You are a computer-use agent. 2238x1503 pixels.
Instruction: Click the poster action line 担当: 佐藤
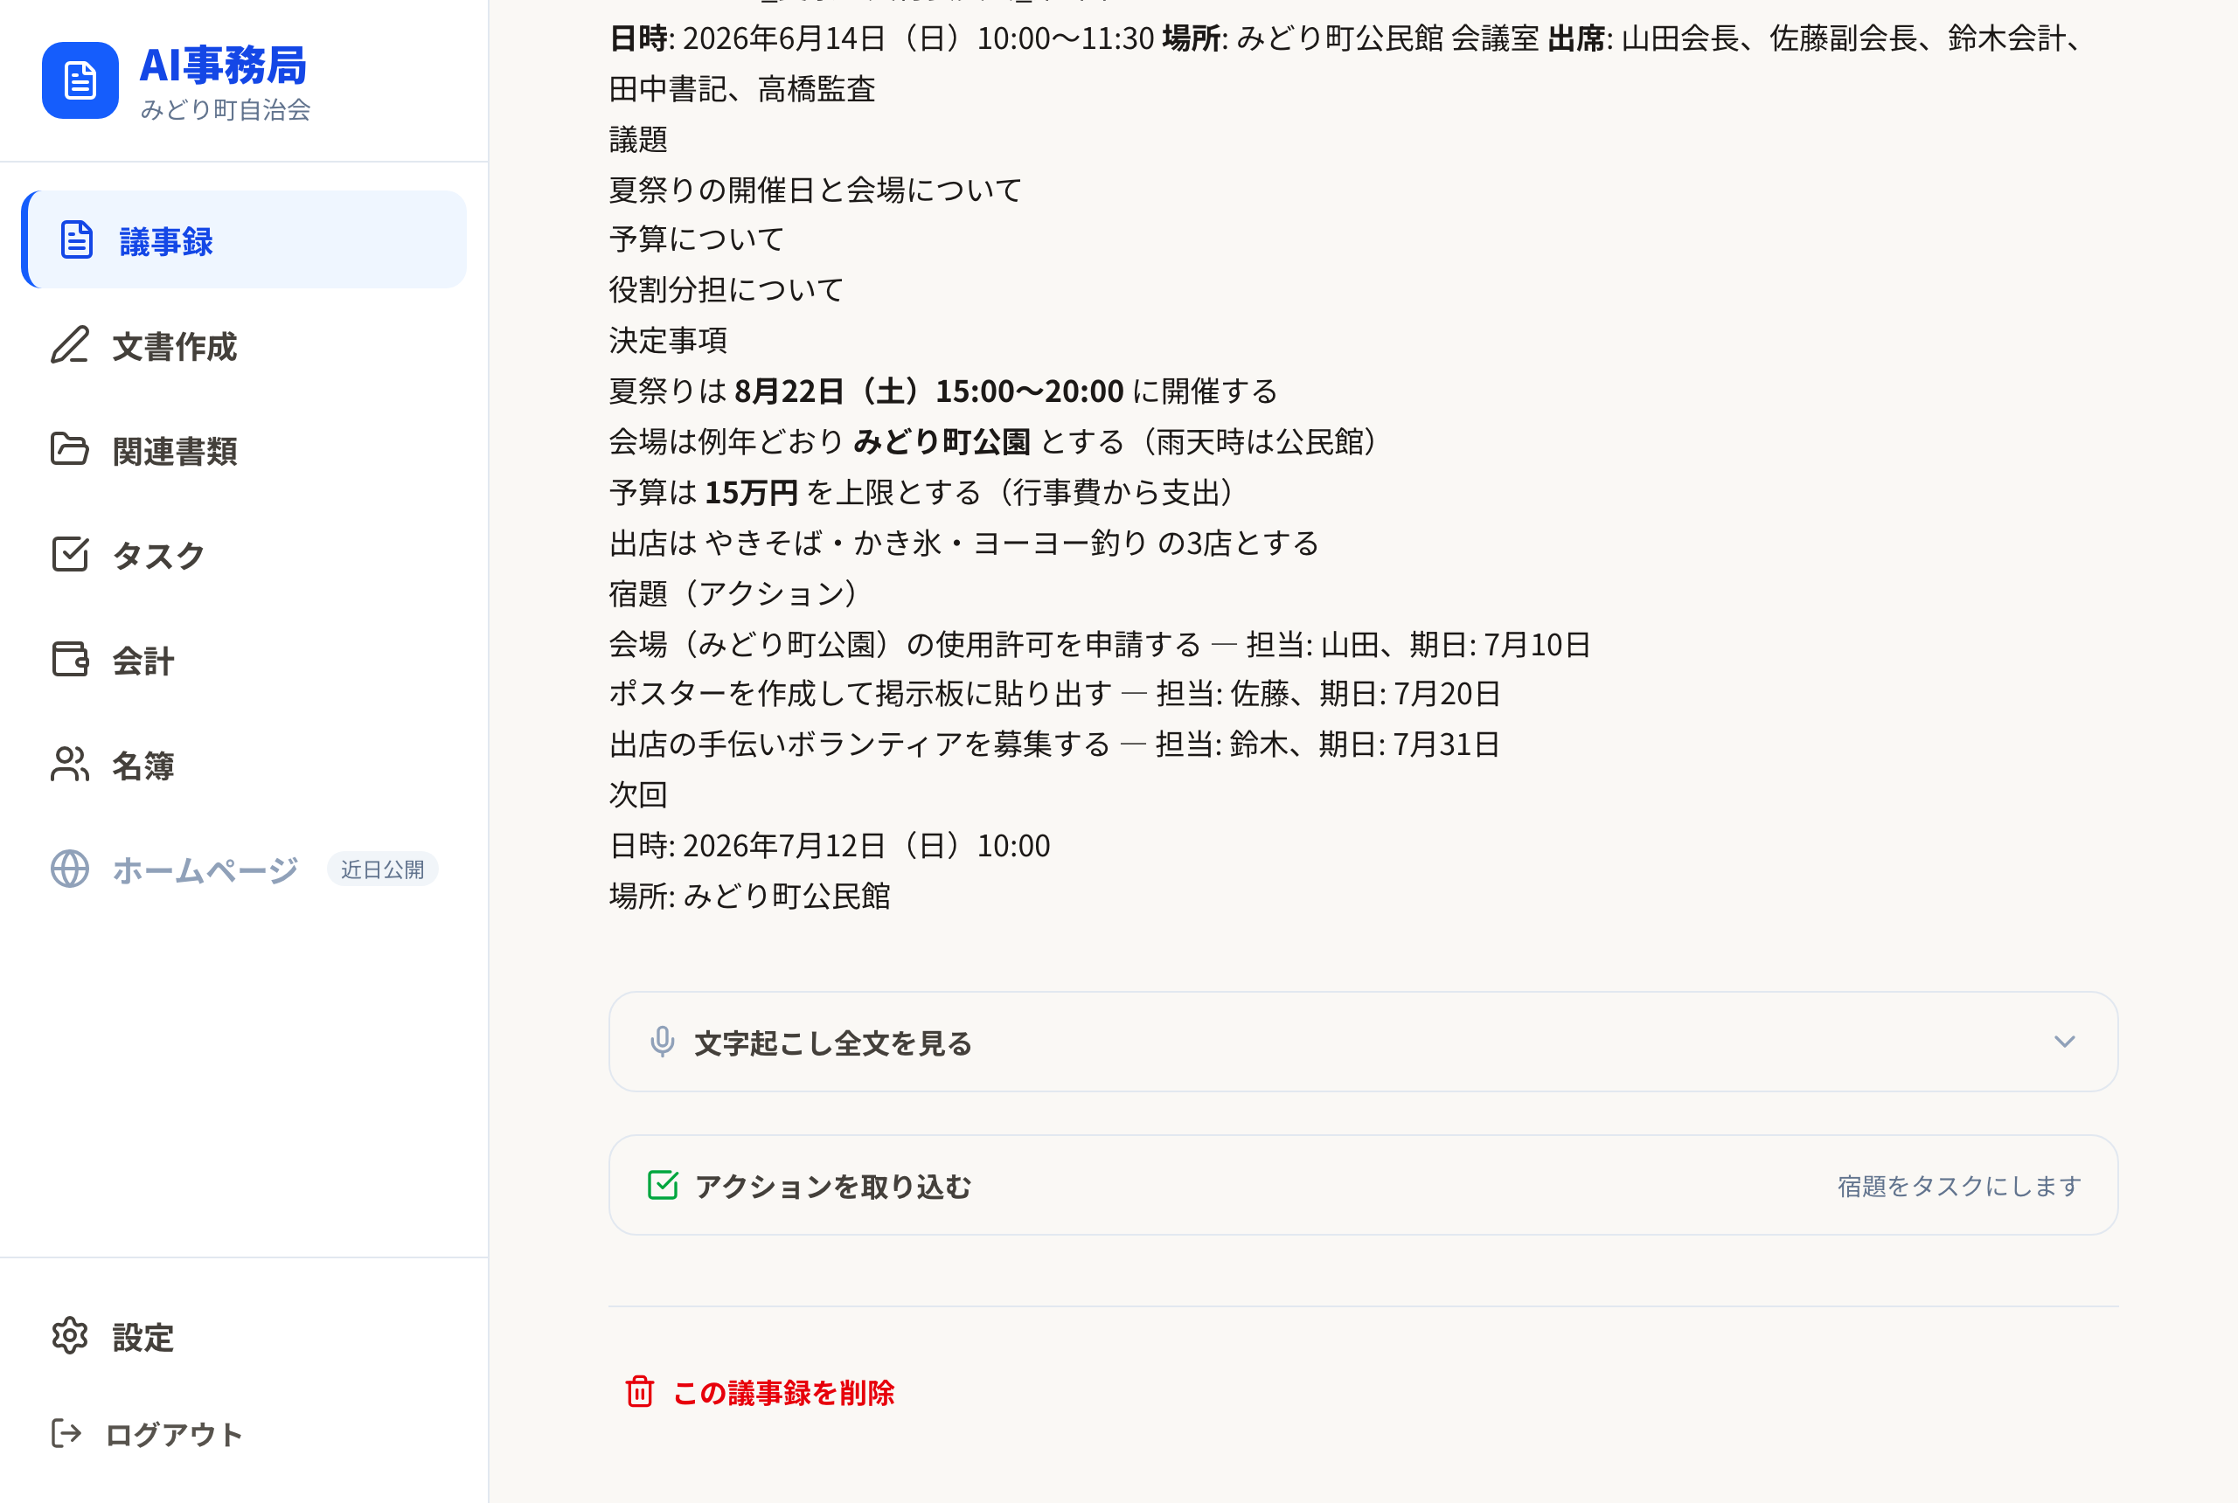(x=1055, y=694)
